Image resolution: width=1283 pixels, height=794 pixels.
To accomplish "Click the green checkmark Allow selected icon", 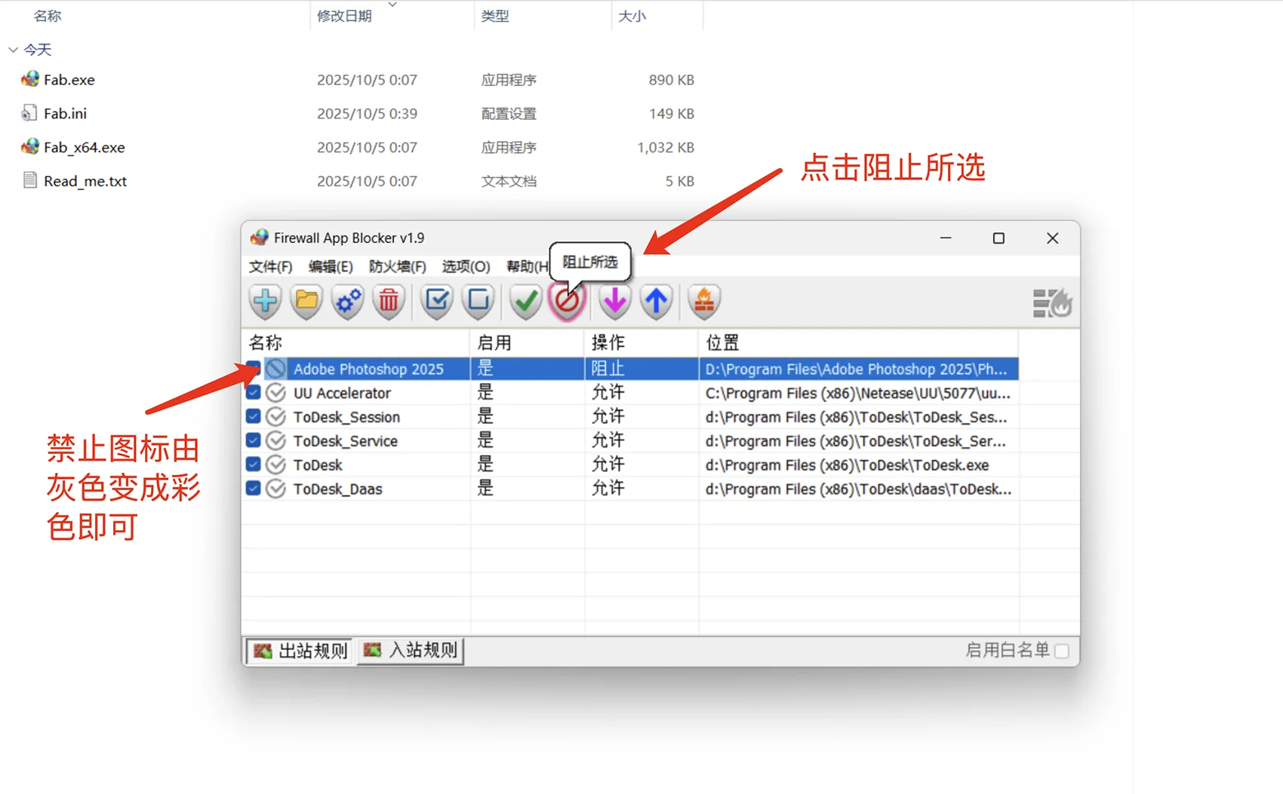I will (x=525, y=302).
